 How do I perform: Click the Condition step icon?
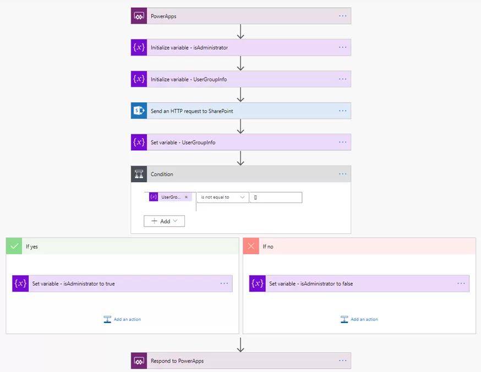(139, 174)
